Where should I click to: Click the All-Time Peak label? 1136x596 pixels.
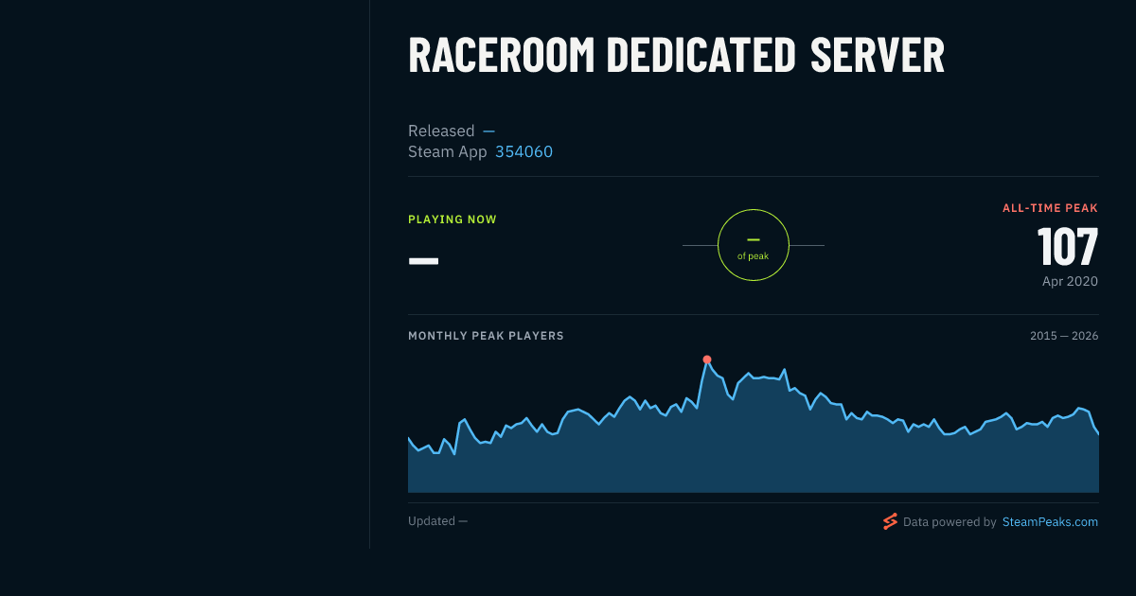point(1050,208)
